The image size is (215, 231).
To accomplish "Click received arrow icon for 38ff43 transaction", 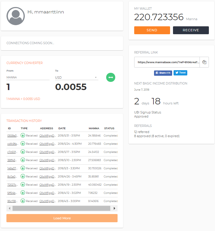I will [x=23, y=160].
